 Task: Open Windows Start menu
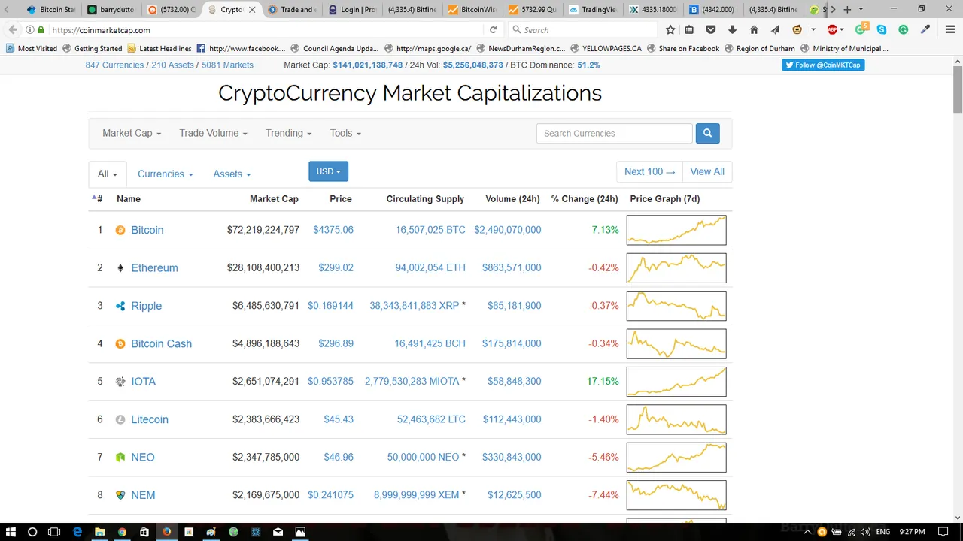pyautogui.click(x=11, y=532)
